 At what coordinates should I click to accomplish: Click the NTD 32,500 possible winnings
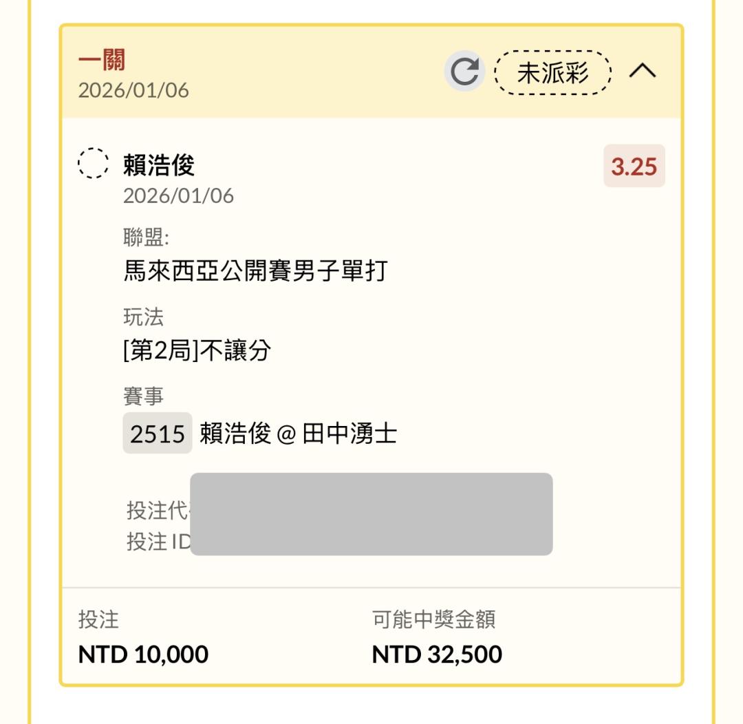click(437, 654)
